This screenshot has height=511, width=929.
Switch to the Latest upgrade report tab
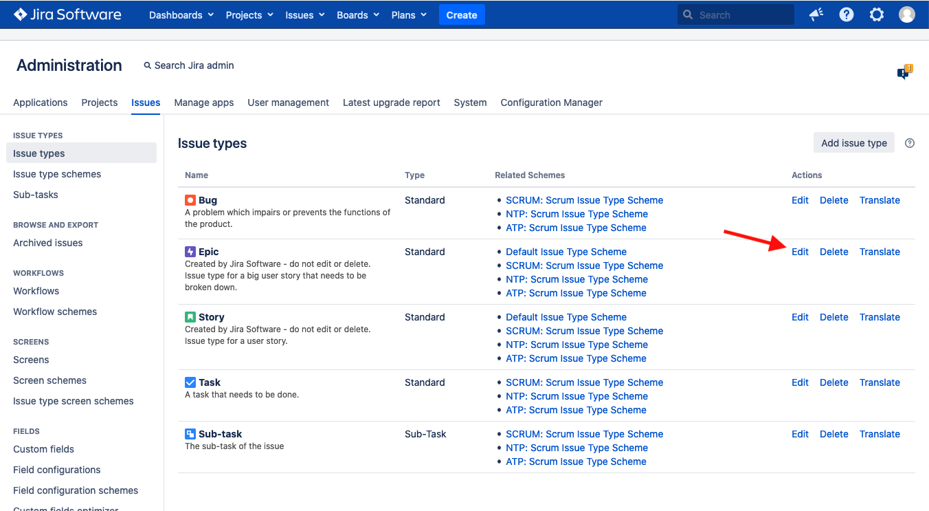(x=392, y=102)
